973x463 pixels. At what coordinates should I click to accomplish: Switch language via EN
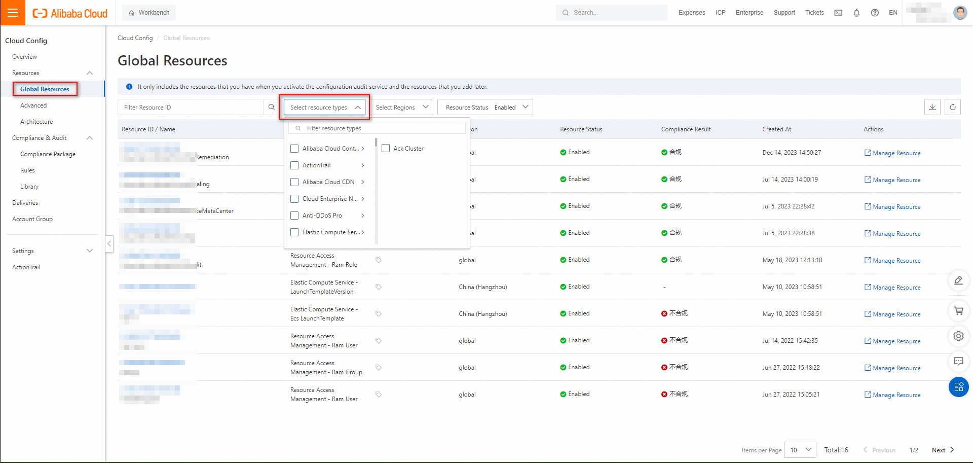point(893,13)
